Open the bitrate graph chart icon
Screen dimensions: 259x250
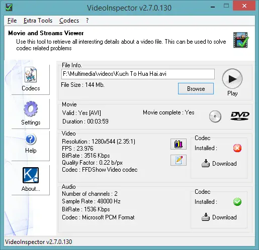coord(179,144)
